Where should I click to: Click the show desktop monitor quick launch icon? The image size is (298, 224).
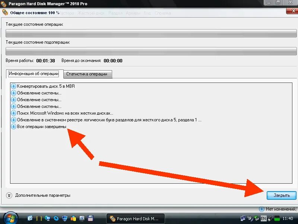[x=47, y=218]
